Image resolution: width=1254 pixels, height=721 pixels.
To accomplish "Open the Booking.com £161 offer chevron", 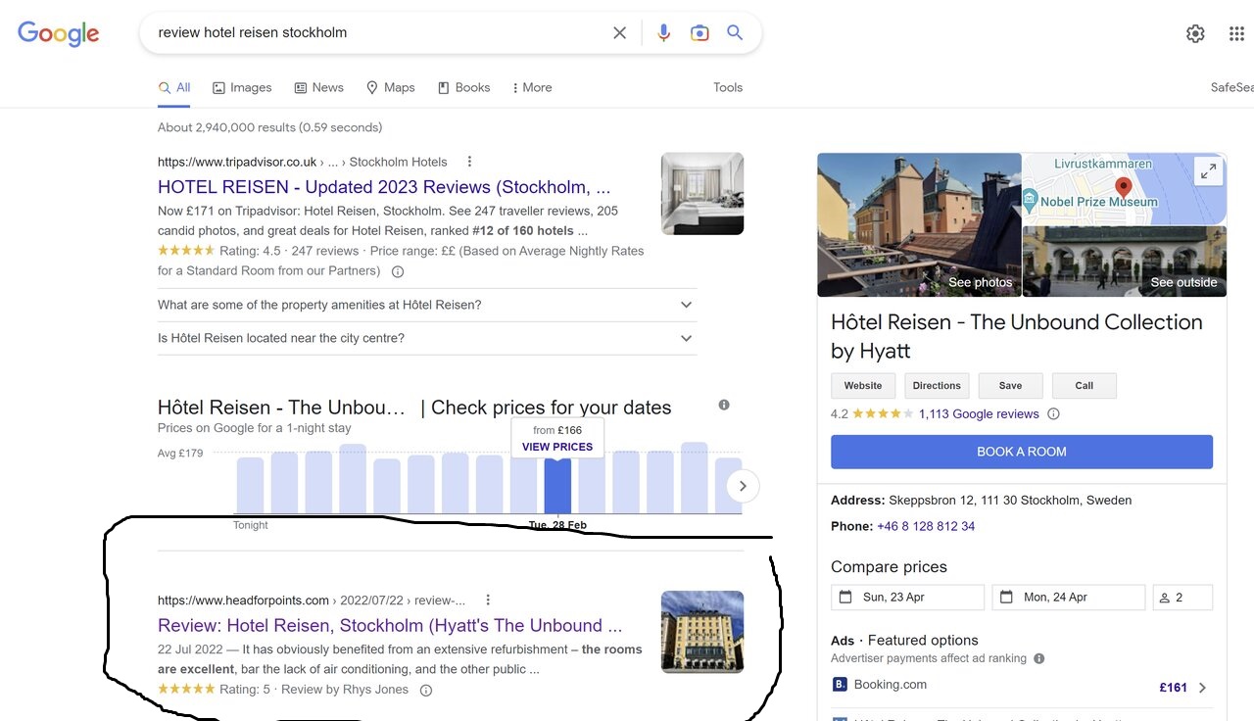I will coord(1203,688).
